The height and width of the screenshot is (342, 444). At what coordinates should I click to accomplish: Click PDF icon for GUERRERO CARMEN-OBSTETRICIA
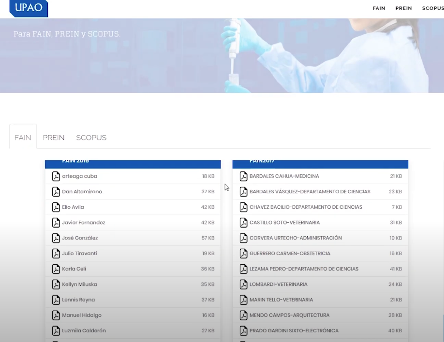pyautogui.click(x=244, y=254)
